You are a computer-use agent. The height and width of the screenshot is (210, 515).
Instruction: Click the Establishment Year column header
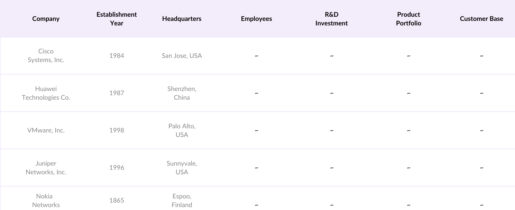point(117,19)
